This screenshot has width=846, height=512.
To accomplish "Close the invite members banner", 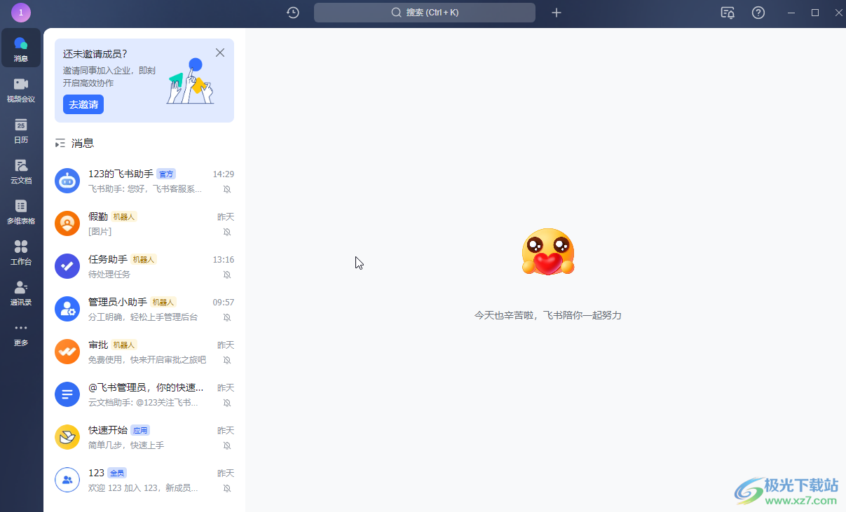I will pos(220,53).
